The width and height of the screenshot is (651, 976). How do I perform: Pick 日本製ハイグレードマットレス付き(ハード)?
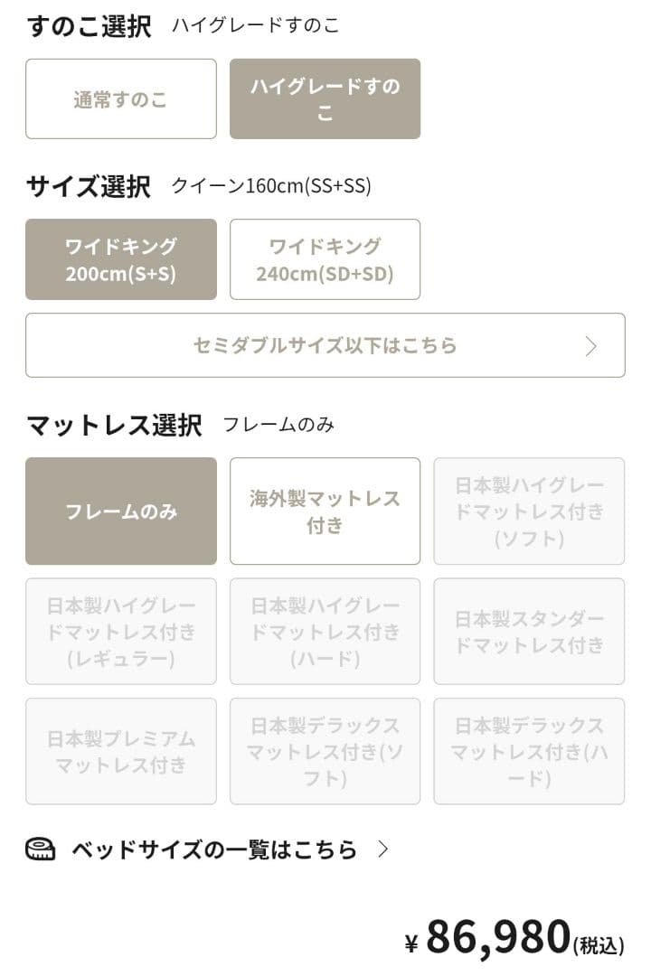[325, 632]
